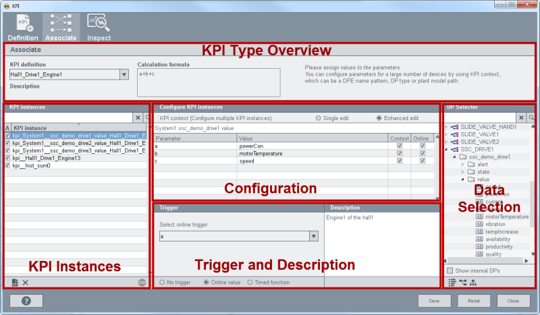
Task: Open the Select online trigger dropdown
Action: pyautogui.click(x=313, y=236)
